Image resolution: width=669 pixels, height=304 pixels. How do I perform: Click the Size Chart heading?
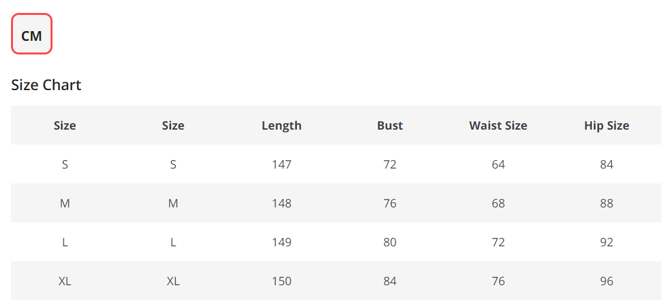[x=46, y=85]
